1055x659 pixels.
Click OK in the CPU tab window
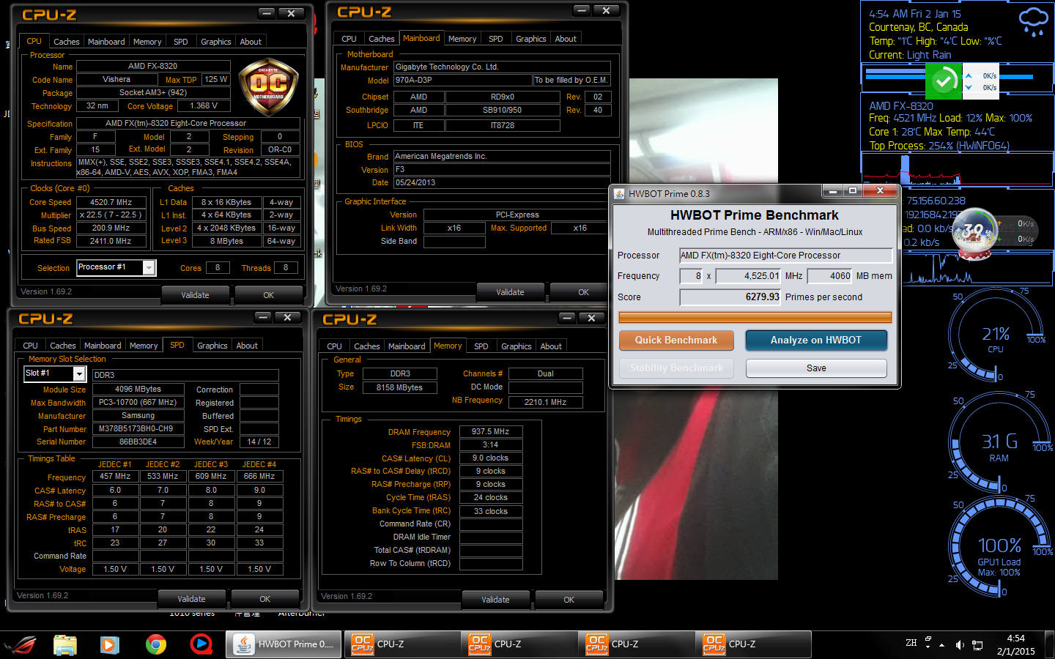268,295
